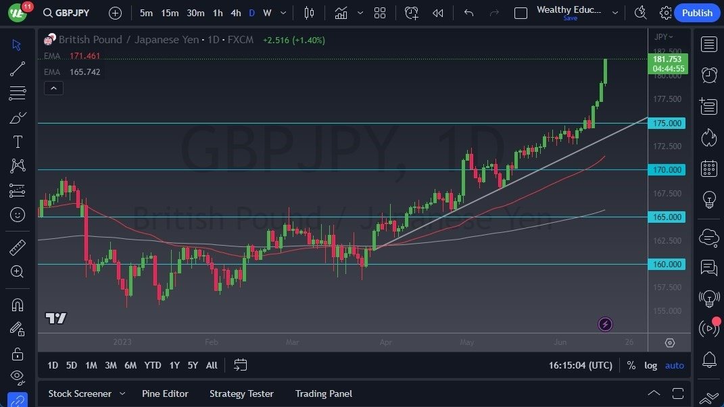Open the layout name dropdown chevron

pos(614,12)
